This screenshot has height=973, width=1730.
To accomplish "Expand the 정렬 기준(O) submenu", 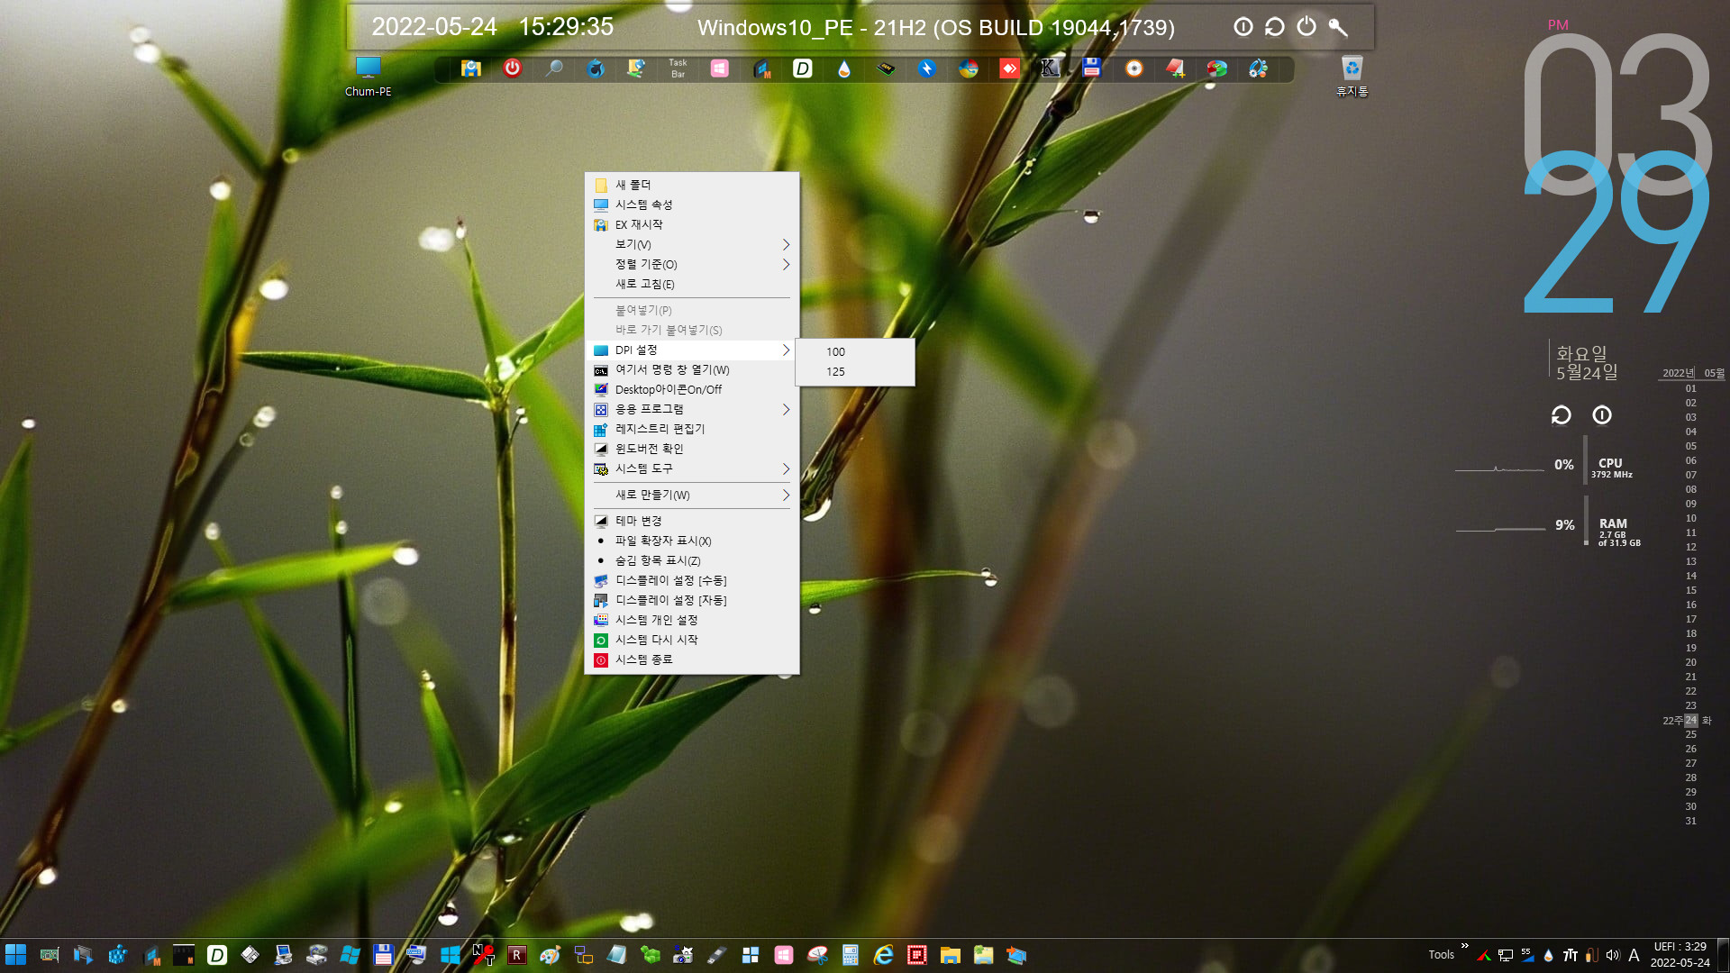I will (692, 264).
